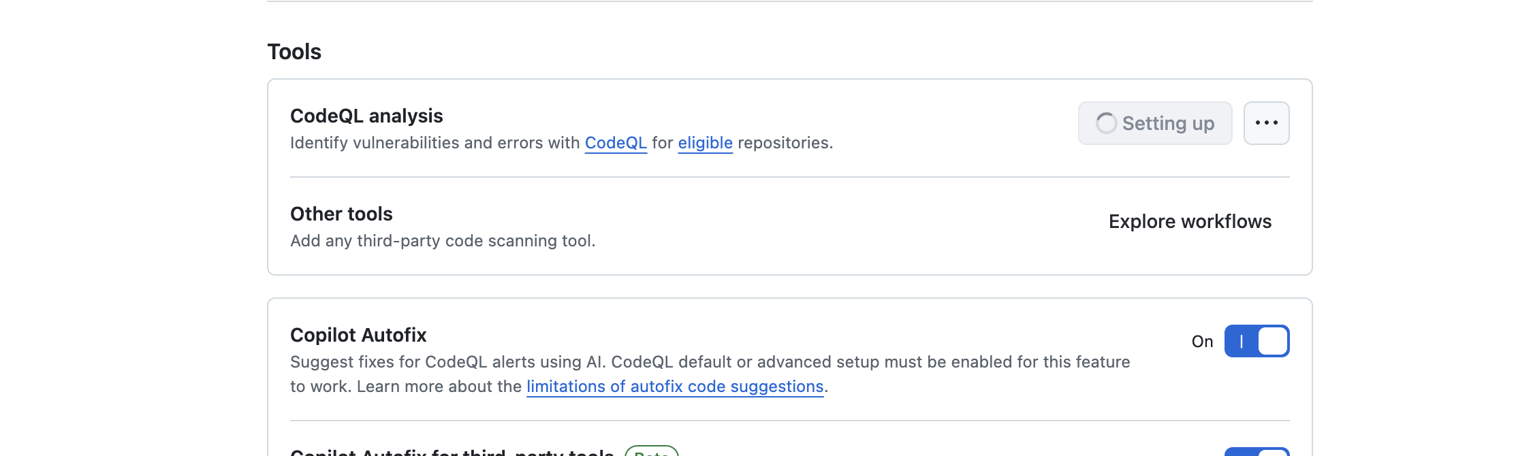Viewport: 1516px width, 456px height.
Task: Click Explore workflows for other tools
Action: click(1190, 222)
